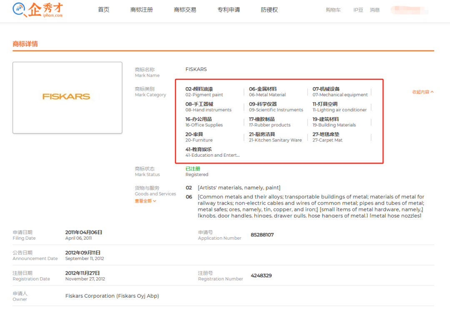
Task: Click goods class 02 Artists' materials entry
Action: [x=233, y=188]
